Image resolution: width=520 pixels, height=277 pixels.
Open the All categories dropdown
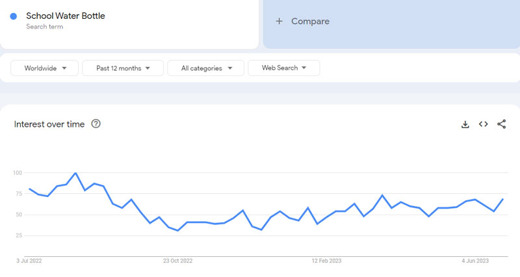coord(205,68)
